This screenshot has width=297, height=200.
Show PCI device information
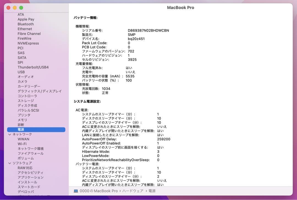click(x=20, y=48)
